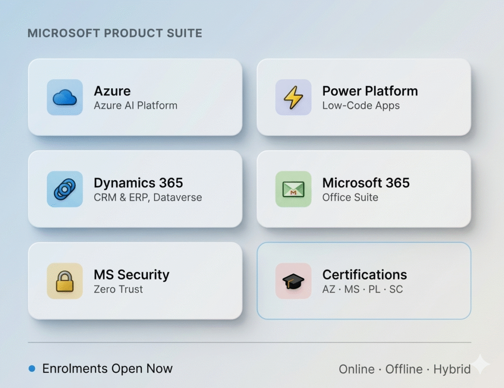Open the Azure product card
The width and height of the screenshot is (504, 388).
pyautogui.click(x=135, y=97)
